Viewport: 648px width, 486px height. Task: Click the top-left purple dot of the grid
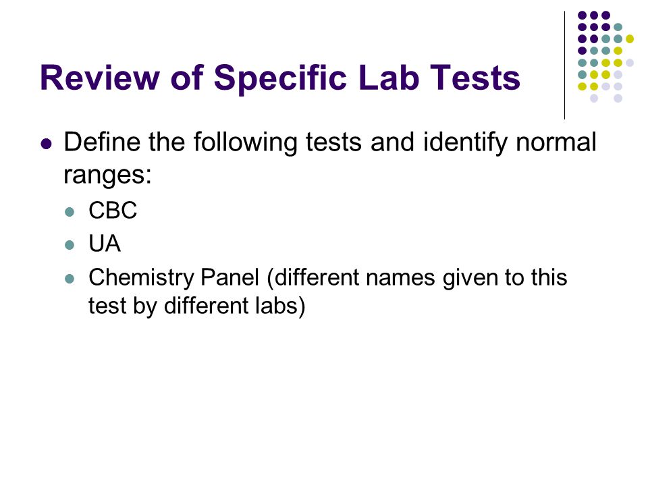[583, 16]
